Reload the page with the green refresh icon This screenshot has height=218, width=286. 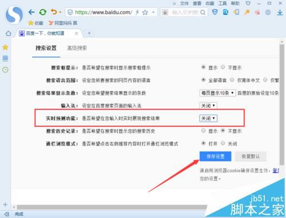(x=43, y=13)
